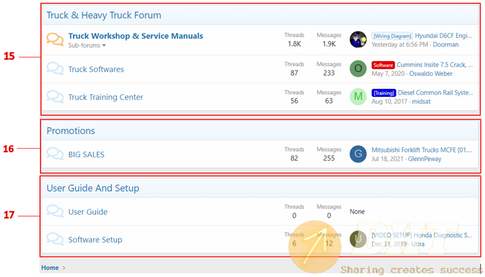
Task: Click the Home breadcrumb link
Action: coord(50,267)
